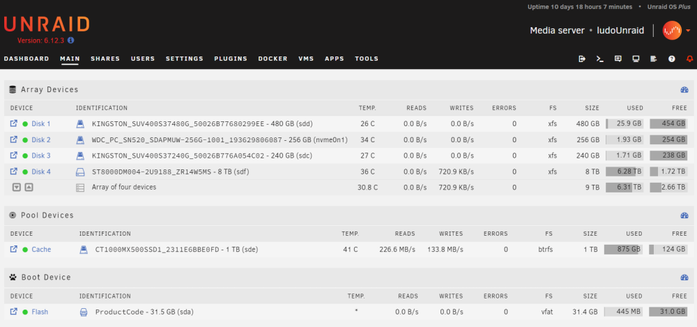Go to the Dashboard tab
Screen dimensions: 697x327
point(26,59)
